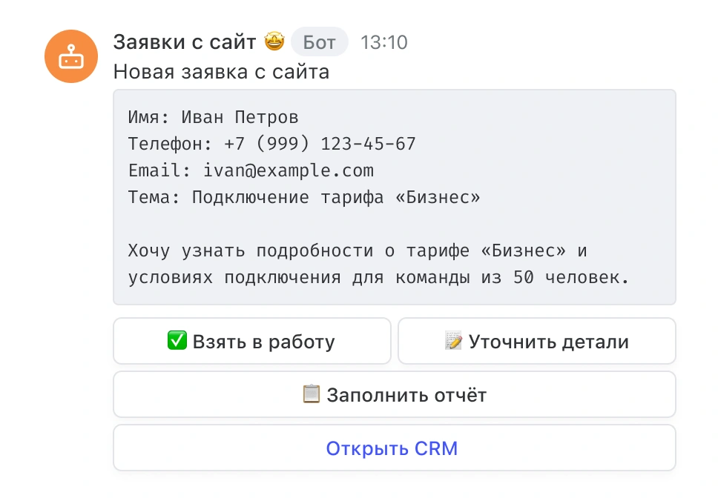Viewport: 718px width, 498px height.
Task: Click the phone number +7 (999) 123-45-67
Action: pos(315,144)
